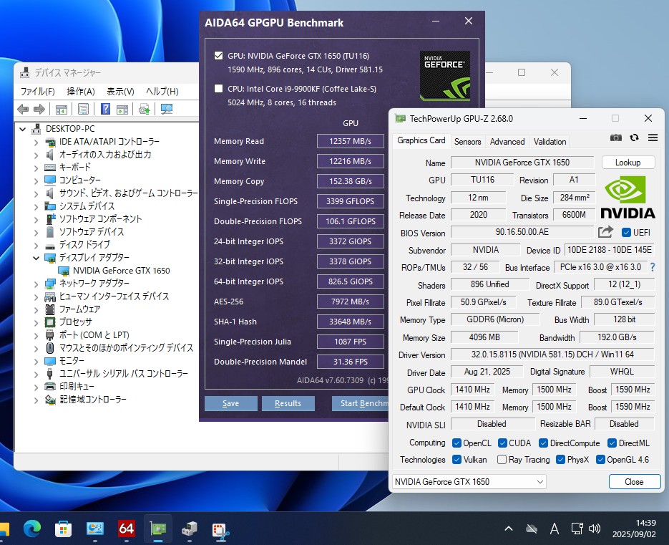Toggle the UEFI checkbox in GPU-Z
The image size is (669, 545).
pyautogui.click(x=626, y=232)
